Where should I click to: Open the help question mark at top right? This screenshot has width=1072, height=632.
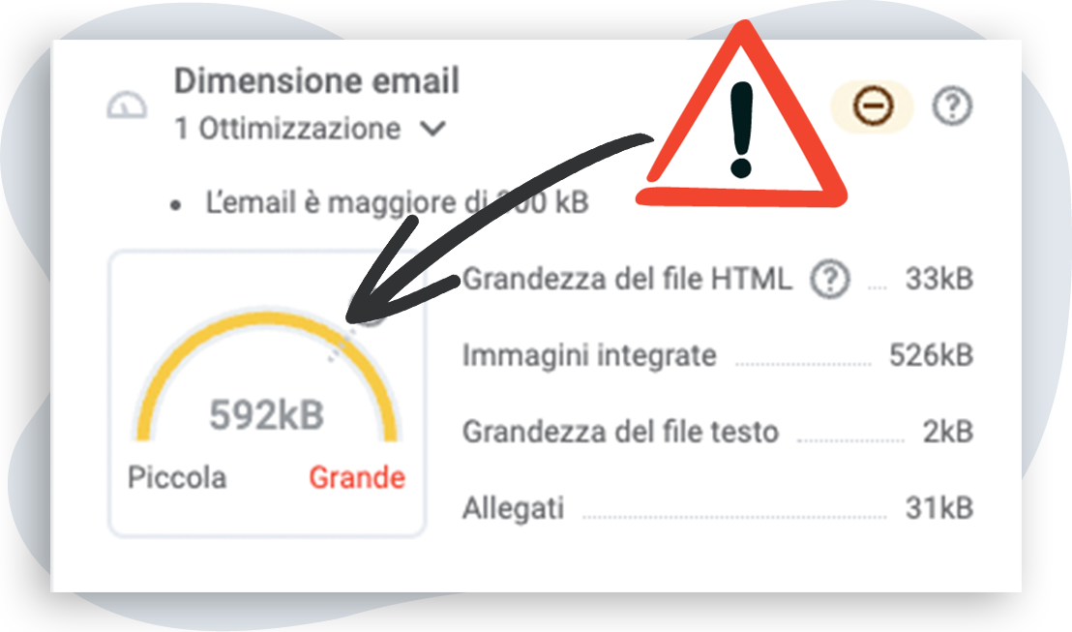click(952, 106)
